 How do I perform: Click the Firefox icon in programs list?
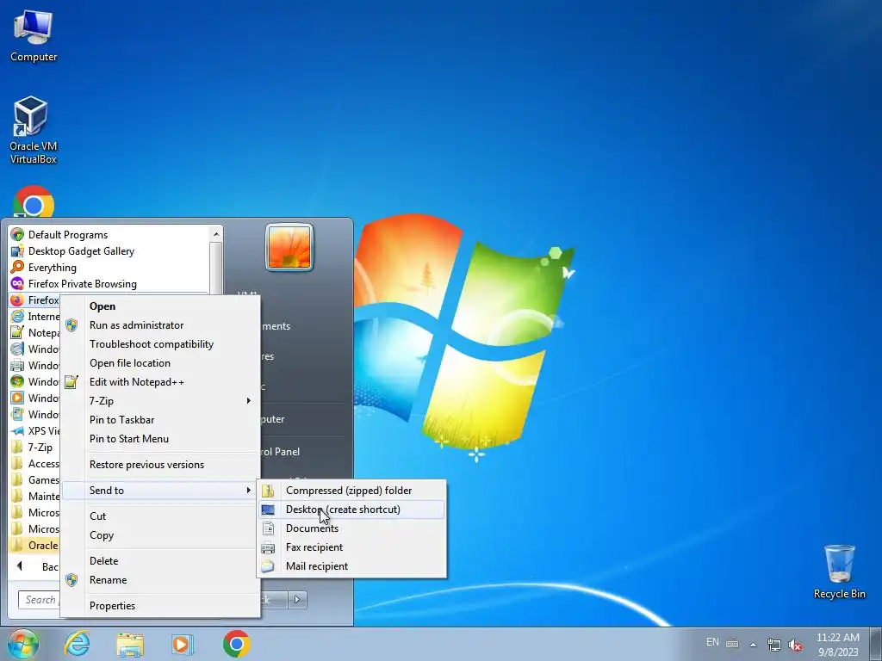(x=17, y=300)
